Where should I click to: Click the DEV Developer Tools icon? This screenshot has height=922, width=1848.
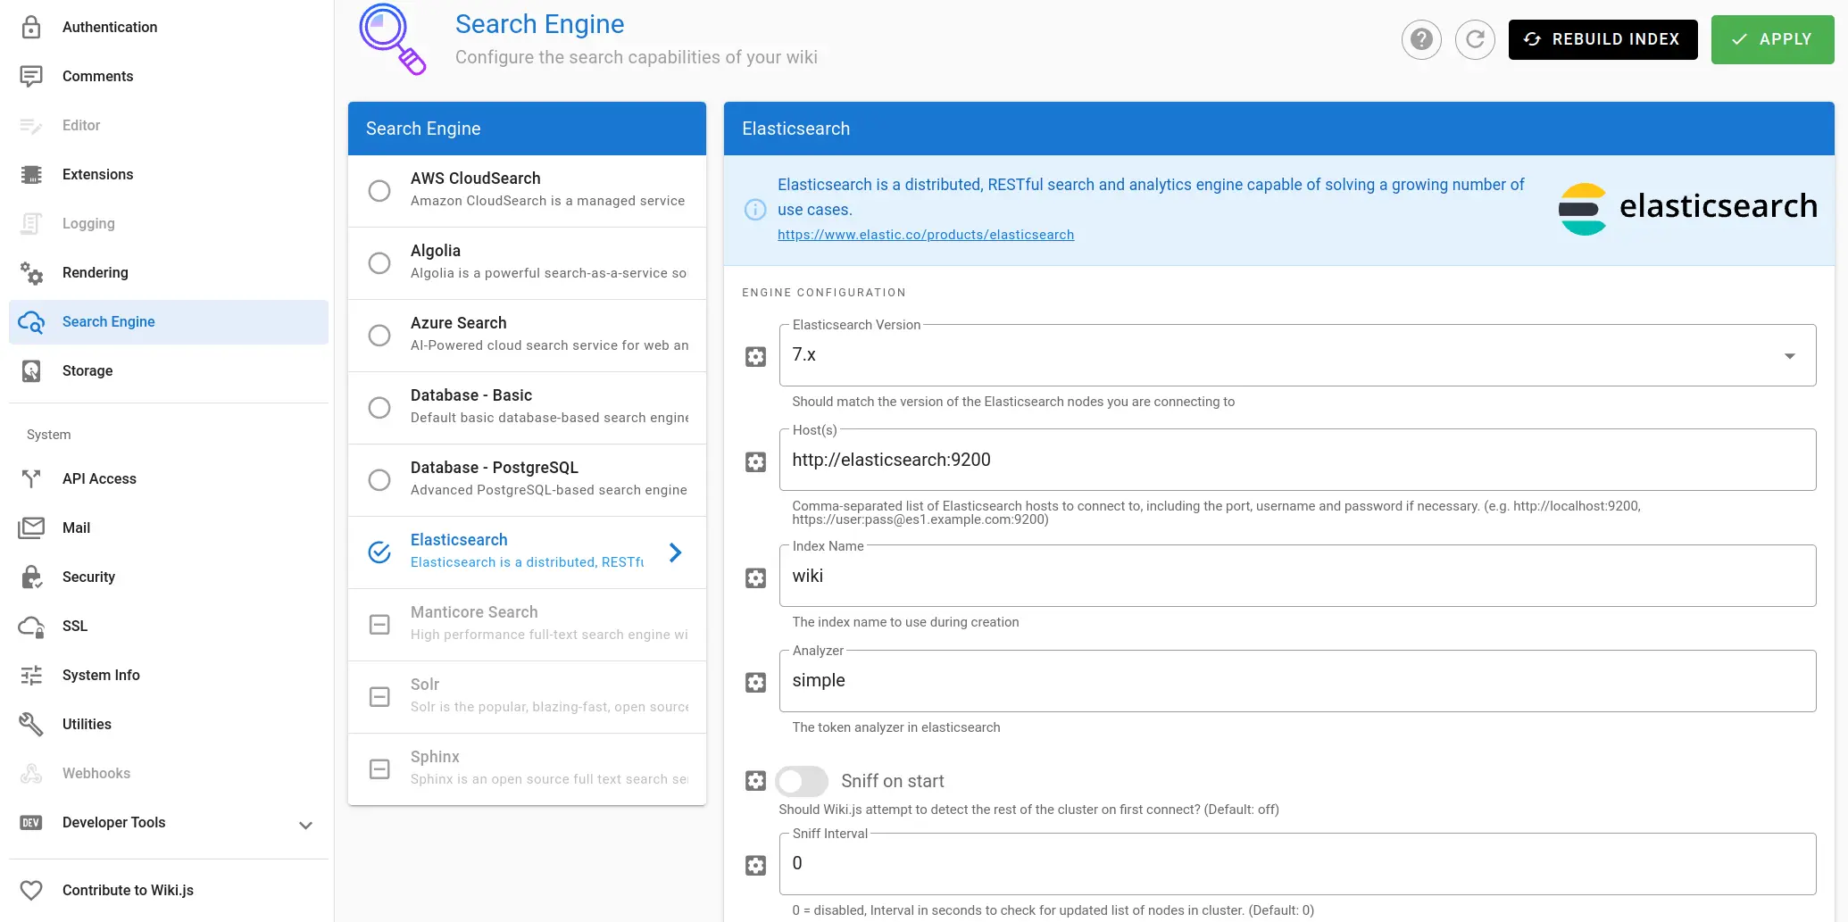pos(31,823)
